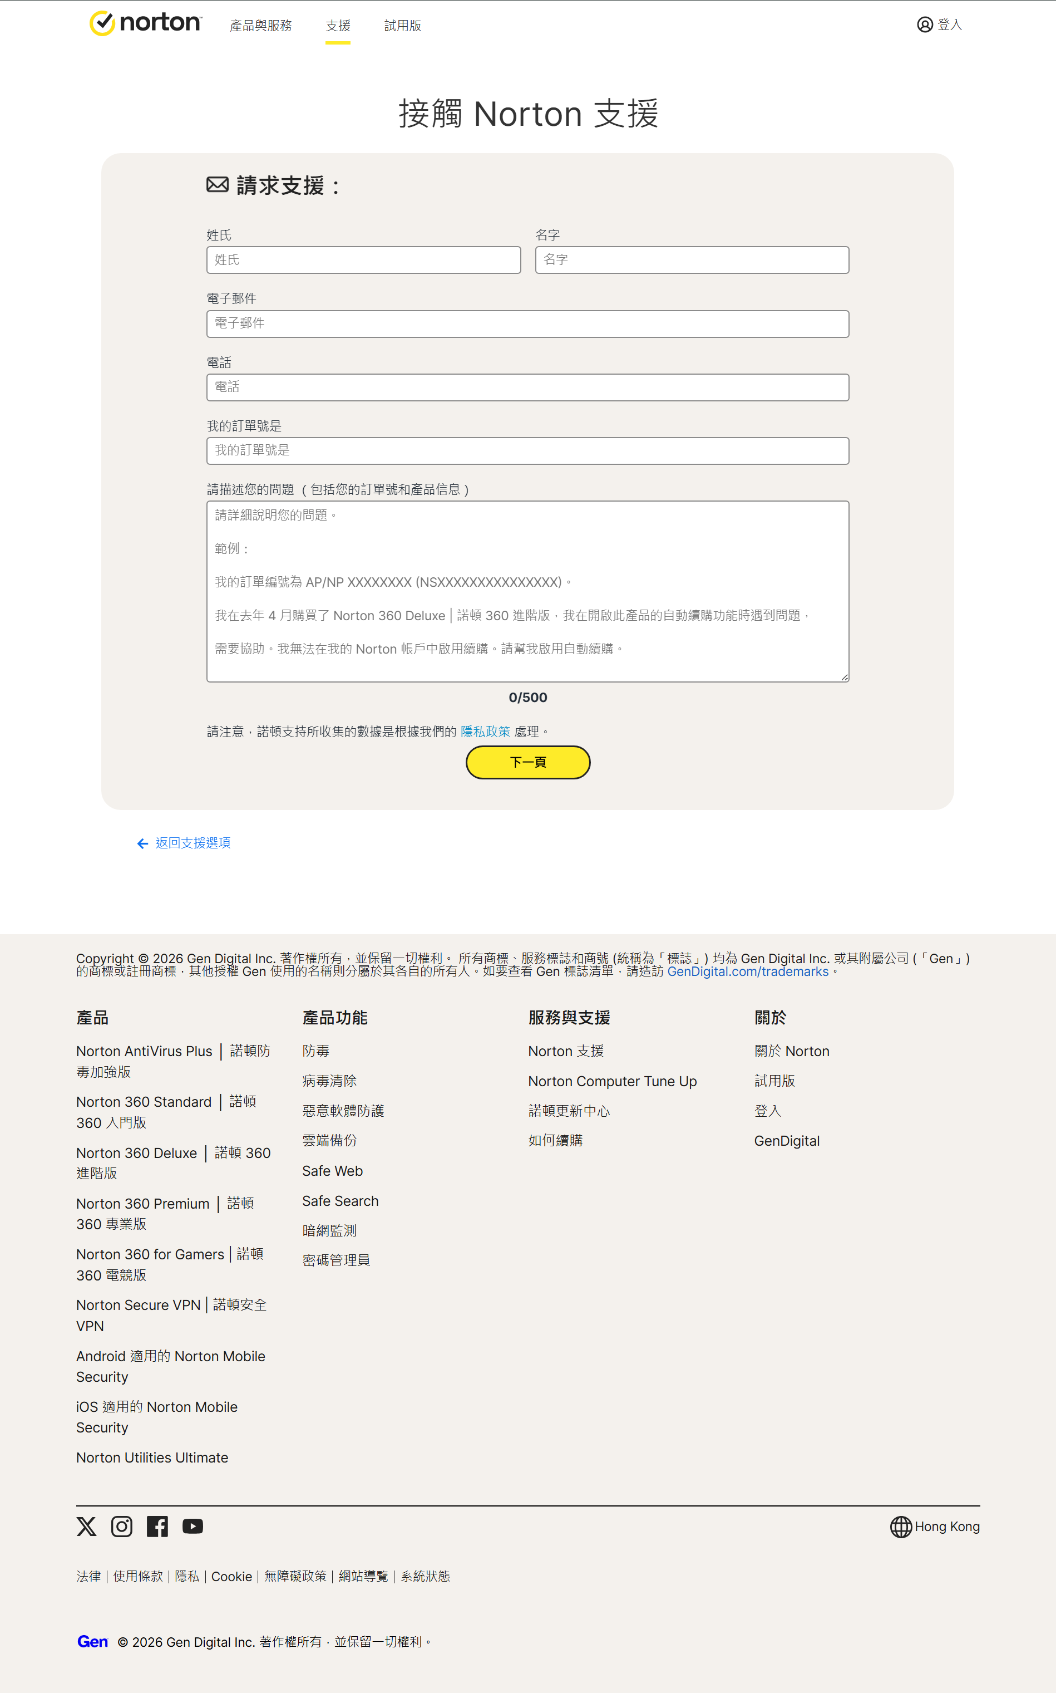This screenshot has height=1693, width=1056.
Task: Open the GenDigital footer link
Action: coord(787,1141)
